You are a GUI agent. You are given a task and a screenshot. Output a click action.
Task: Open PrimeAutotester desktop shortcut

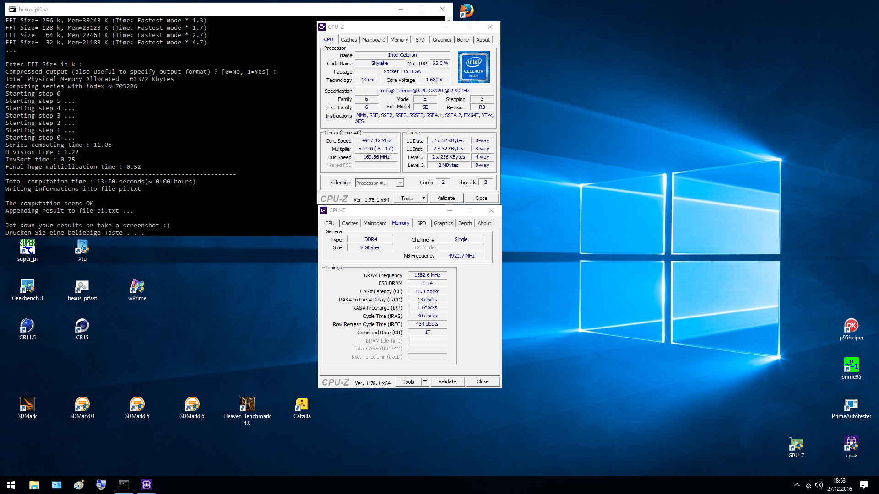point(852,408)
